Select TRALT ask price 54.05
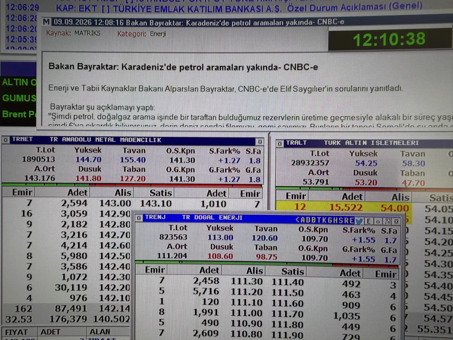Viewport: 453px width, 340px height. point(438,209)
